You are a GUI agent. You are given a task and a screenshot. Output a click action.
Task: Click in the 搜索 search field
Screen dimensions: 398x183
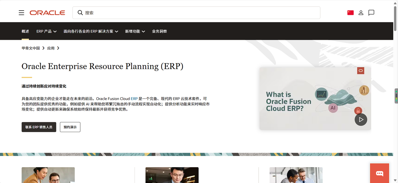[x=196, y=13]
